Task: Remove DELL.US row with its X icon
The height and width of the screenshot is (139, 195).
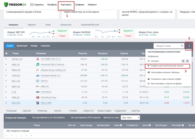Action: tap(6, 81)
